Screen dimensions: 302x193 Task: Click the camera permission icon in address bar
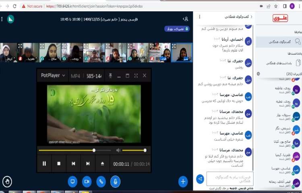[x=261, y=6]
